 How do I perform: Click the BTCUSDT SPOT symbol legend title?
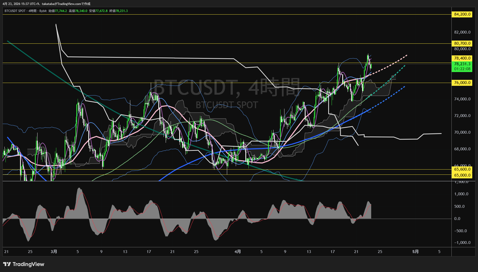[15, 11]
